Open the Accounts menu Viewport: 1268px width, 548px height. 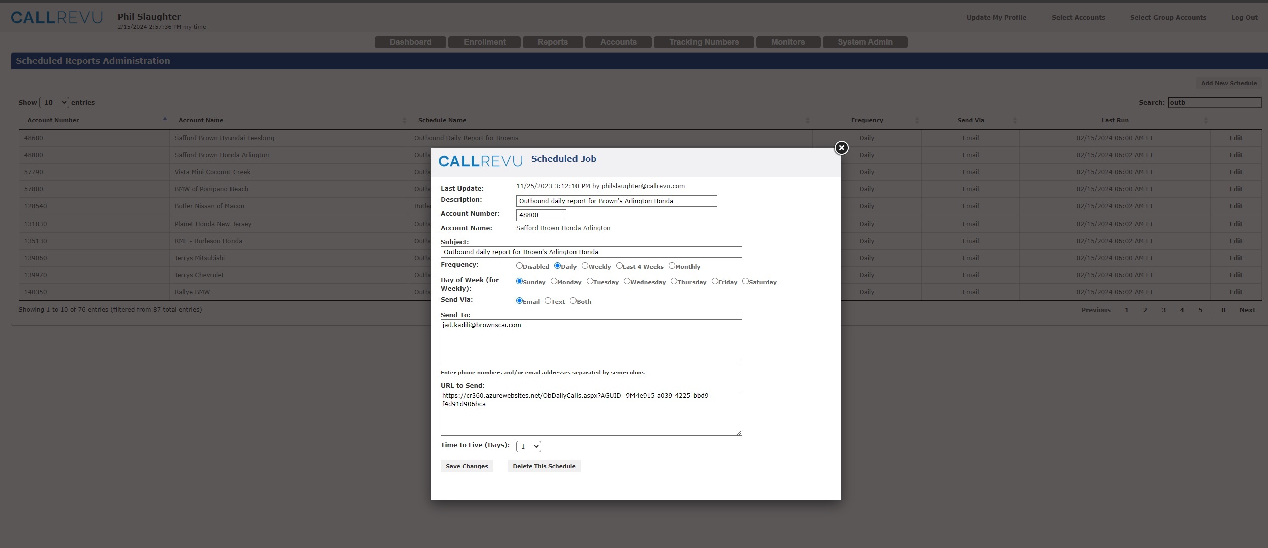(x=618, y=42)
